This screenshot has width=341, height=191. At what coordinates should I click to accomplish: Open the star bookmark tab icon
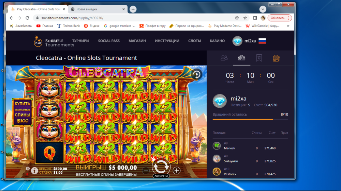pos(259,58)
